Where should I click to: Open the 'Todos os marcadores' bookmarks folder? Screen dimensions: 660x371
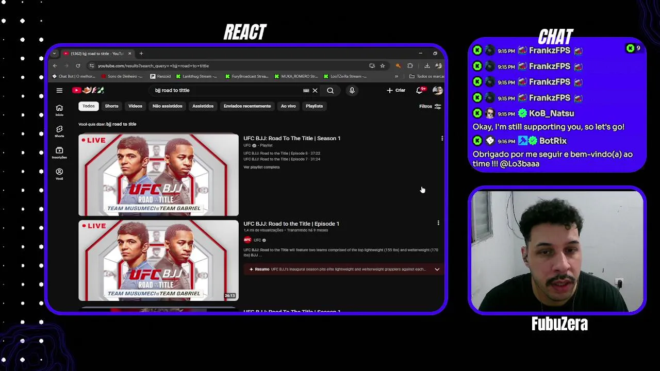coord(427,76)
